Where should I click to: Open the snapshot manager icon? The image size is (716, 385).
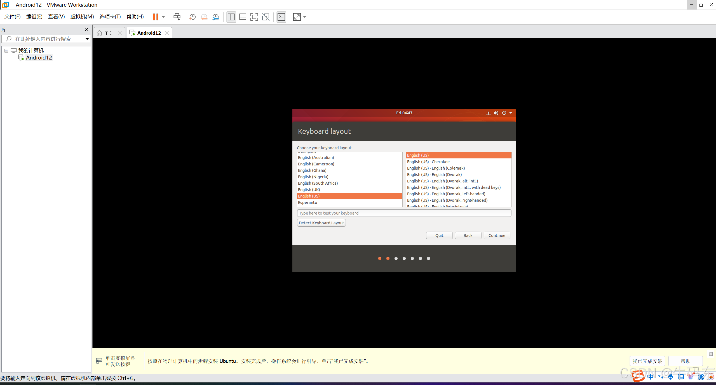pos(215,17)
